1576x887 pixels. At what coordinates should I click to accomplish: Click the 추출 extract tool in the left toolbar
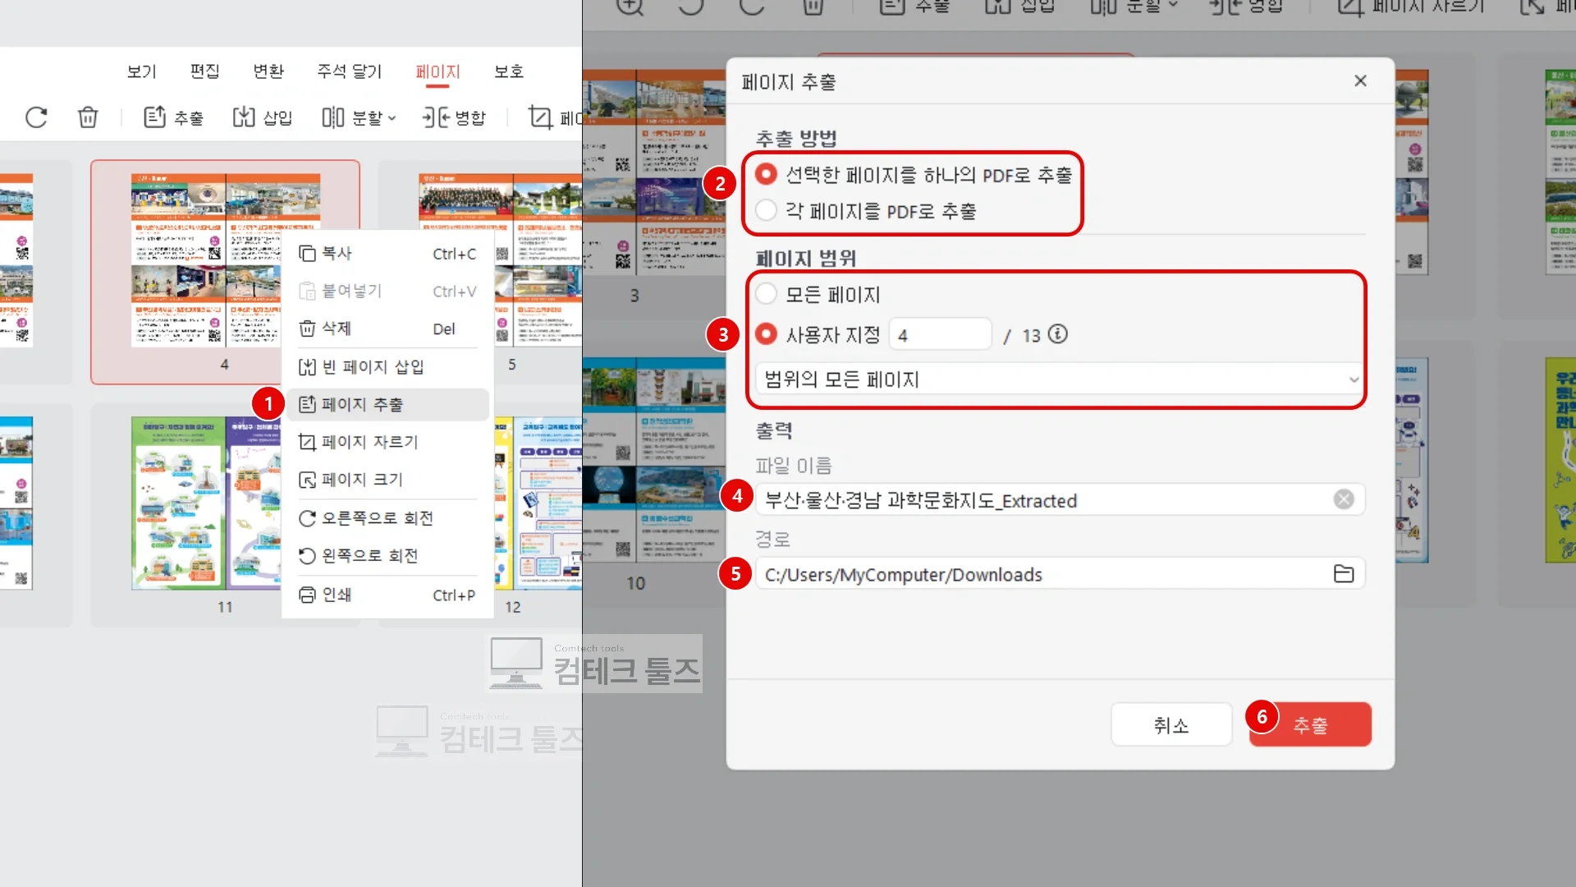click(x=173, y=117)
